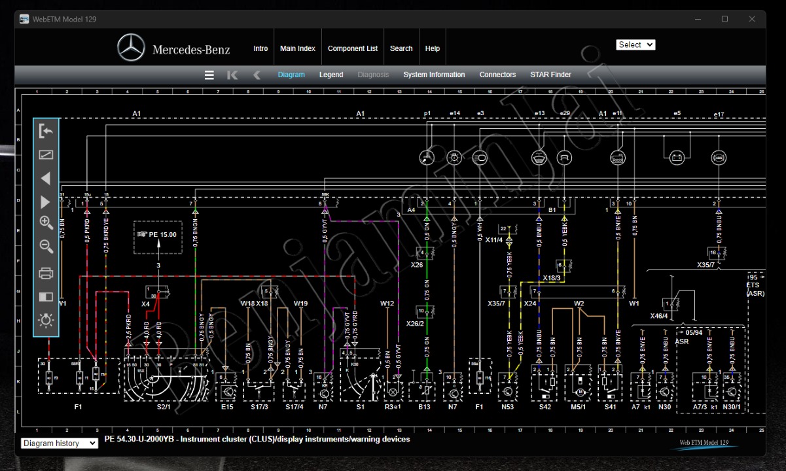This screenshot has width=786, height=471.
Task: Open the hamburger menu in navigation bar
Action: (x=209, y=75)
